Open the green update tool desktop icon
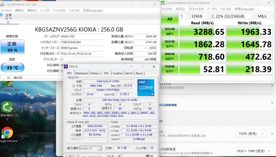 point(7,111)
